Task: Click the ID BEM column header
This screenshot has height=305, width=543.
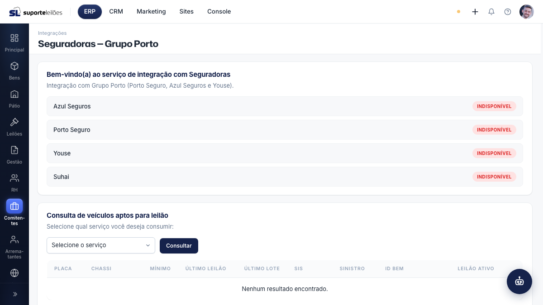Action: (394, 268)
